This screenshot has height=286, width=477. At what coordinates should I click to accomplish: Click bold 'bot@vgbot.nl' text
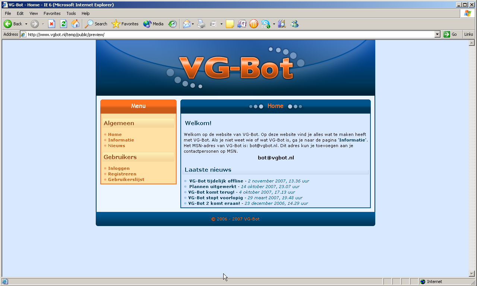click(x=276, y=158)
